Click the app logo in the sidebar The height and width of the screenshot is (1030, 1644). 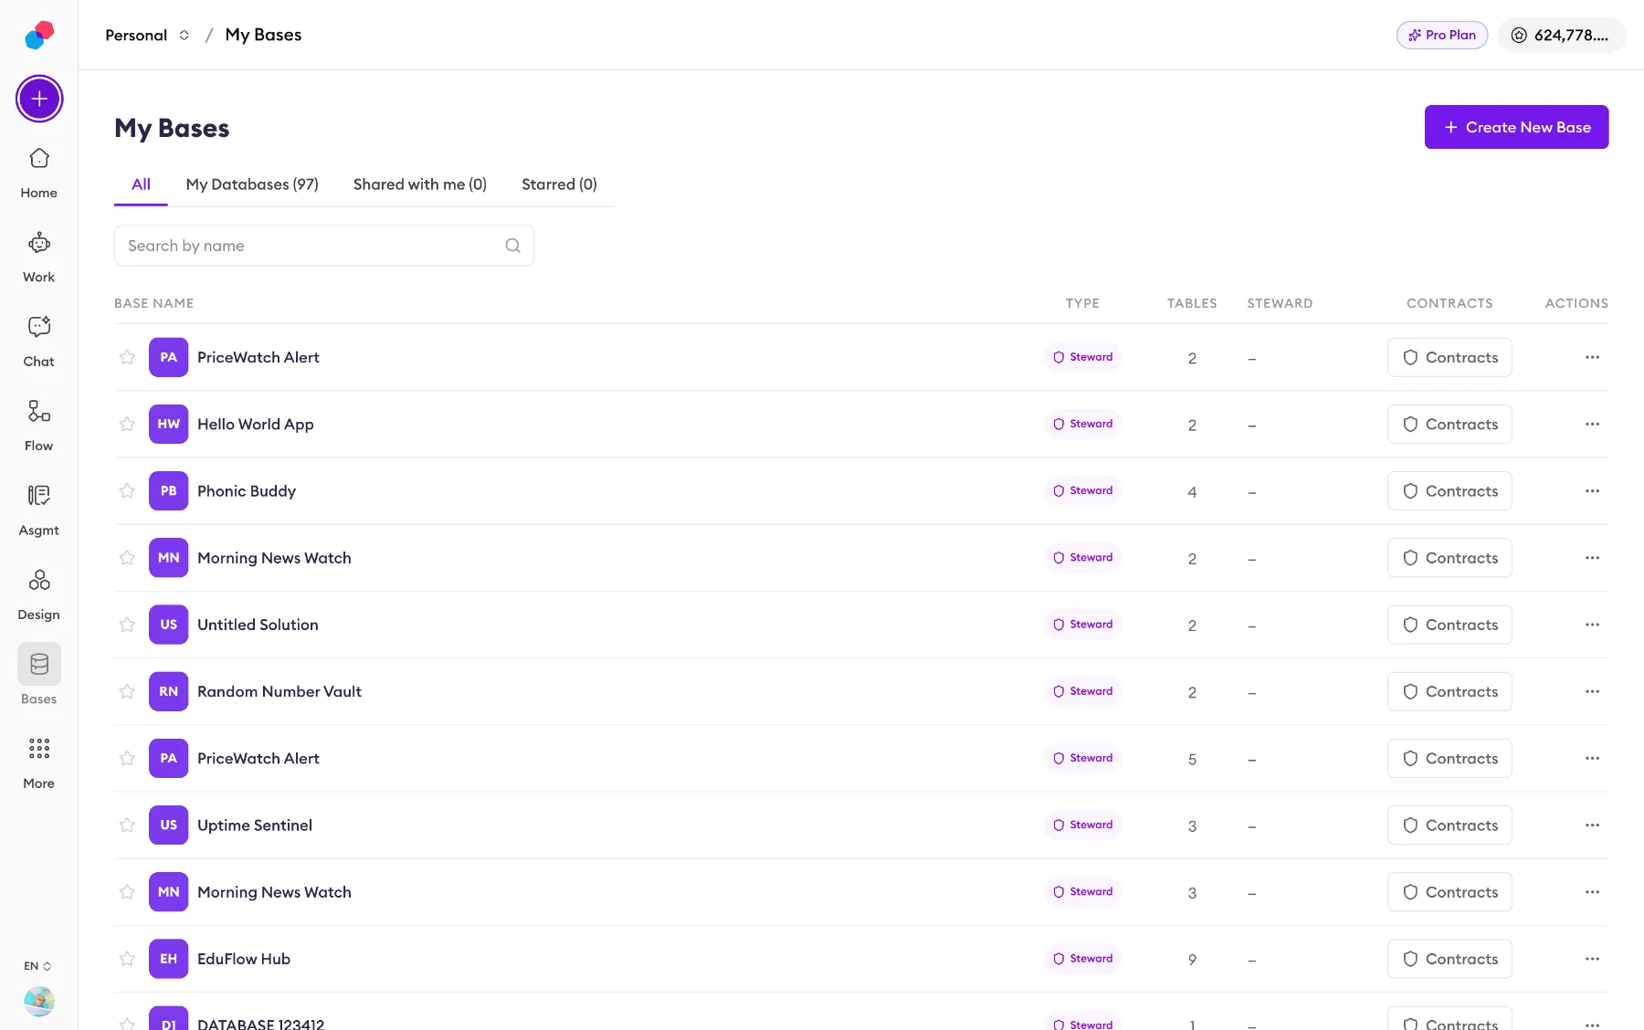click(39, 35)
